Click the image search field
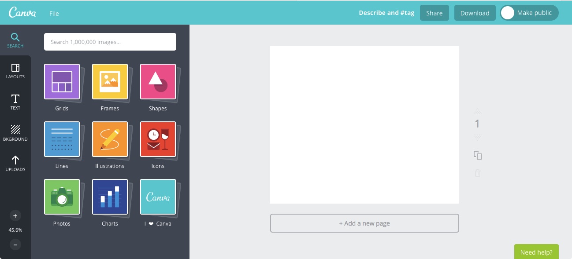The image size is (572, 259). [110, 42]
